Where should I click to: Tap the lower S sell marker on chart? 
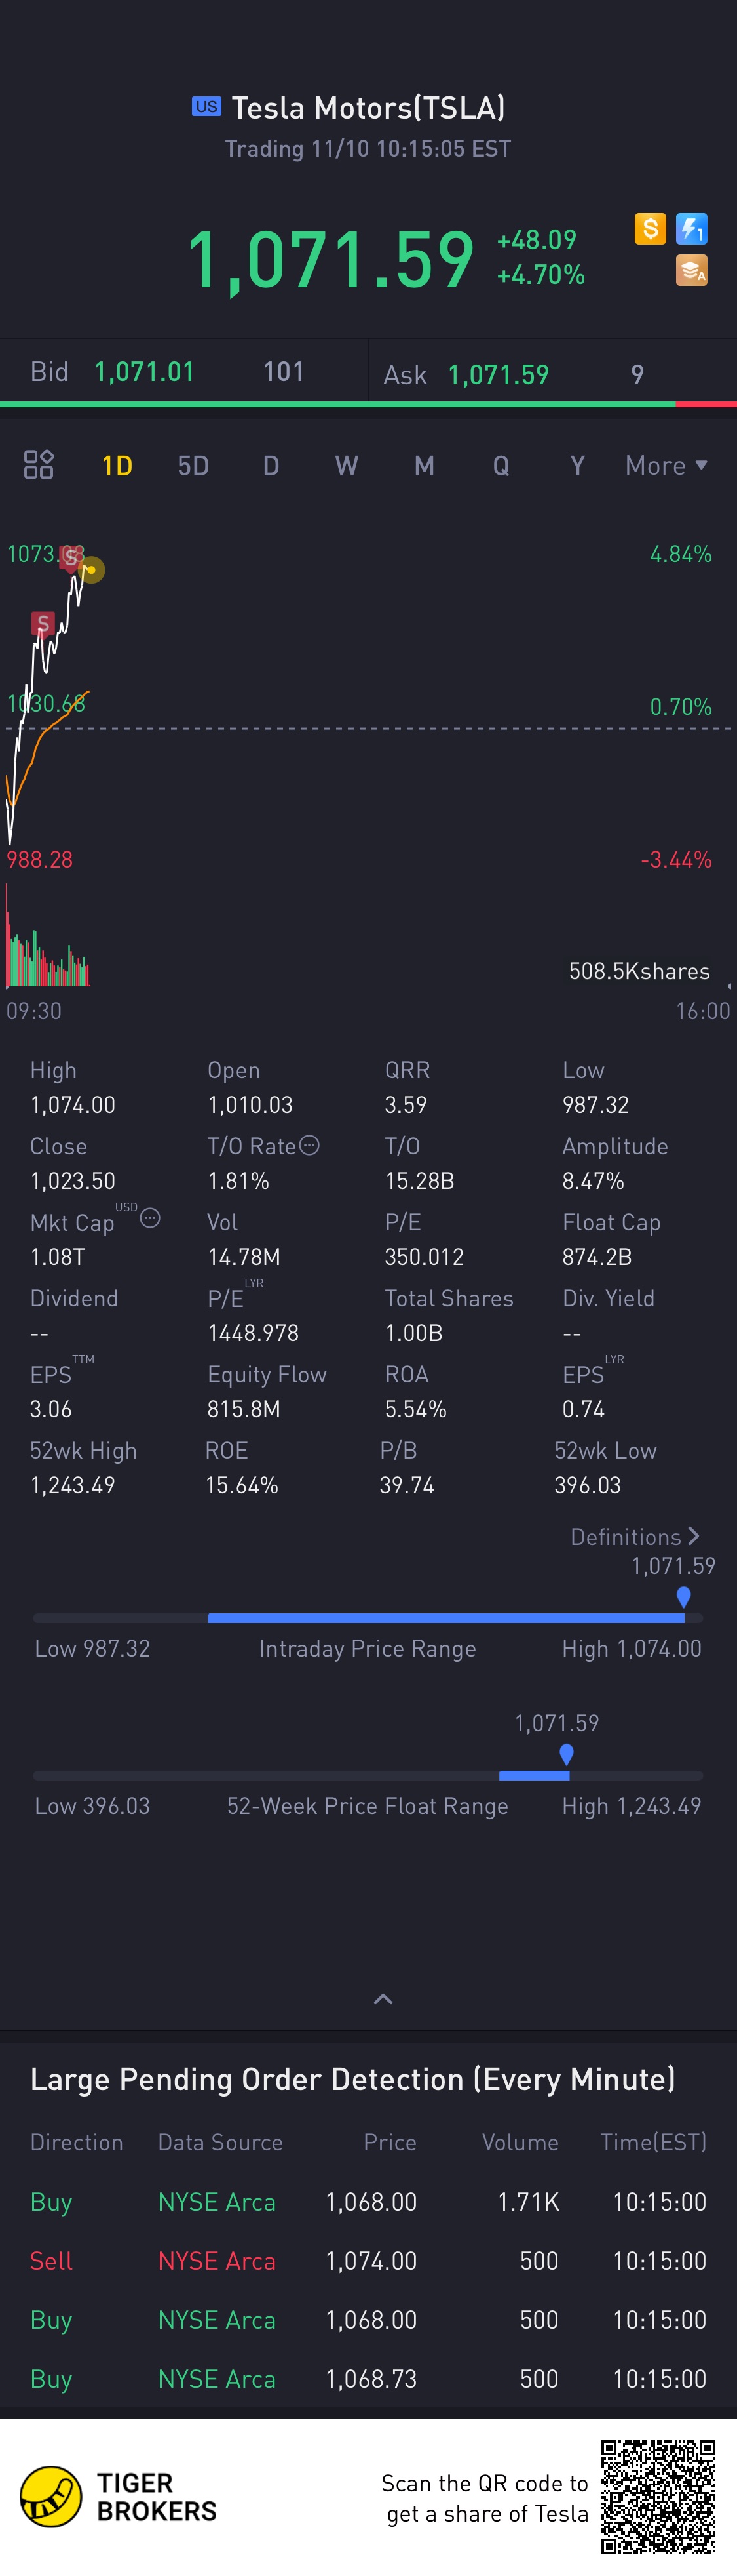[x=42, y=624]
